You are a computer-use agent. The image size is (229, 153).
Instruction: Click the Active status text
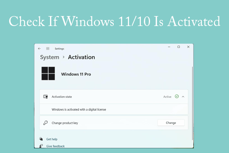[x=167, y=97]
